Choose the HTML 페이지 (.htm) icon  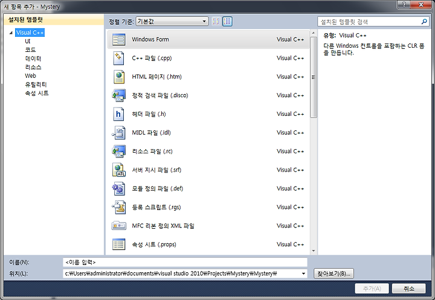point(119,77)
